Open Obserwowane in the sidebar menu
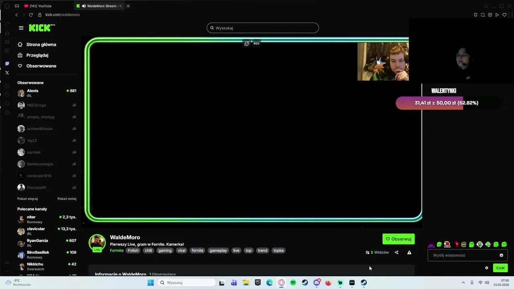This screenshot has width=514, height=289. [x=37, y=66]
